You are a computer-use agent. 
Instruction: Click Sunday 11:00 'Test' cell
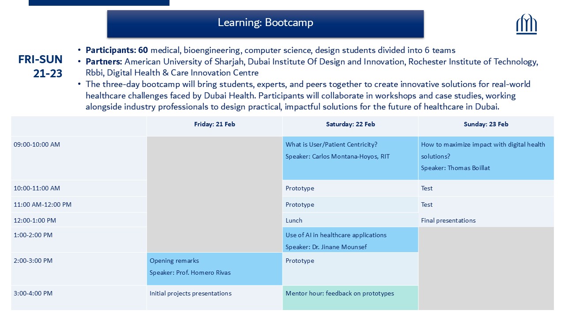point(486,204)
